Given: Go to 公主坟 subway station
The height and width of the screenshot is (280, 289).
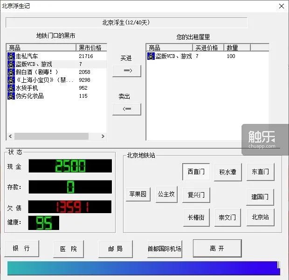Looking at the screenshot, I should [x=166, y=194].
